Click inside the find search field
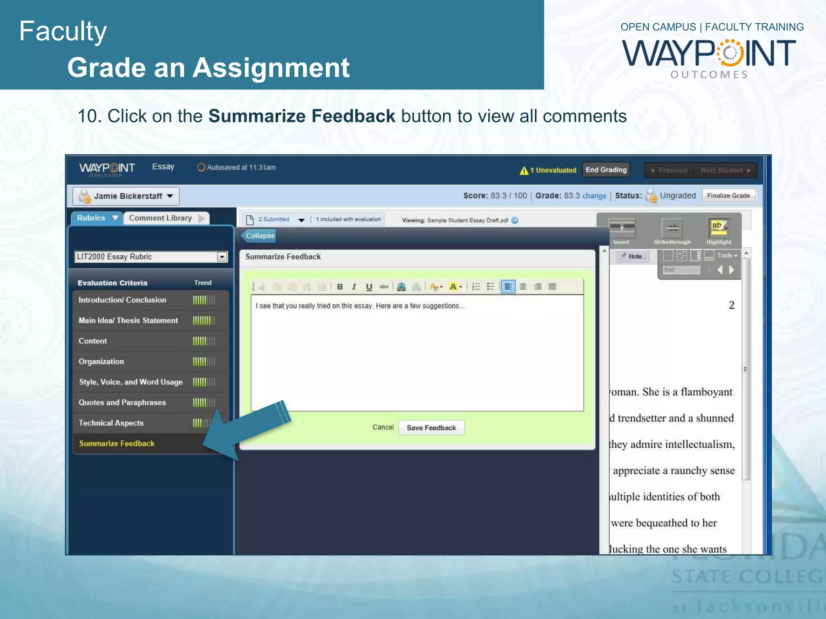Screen dimensions: 826x619 tap(681, 270)
